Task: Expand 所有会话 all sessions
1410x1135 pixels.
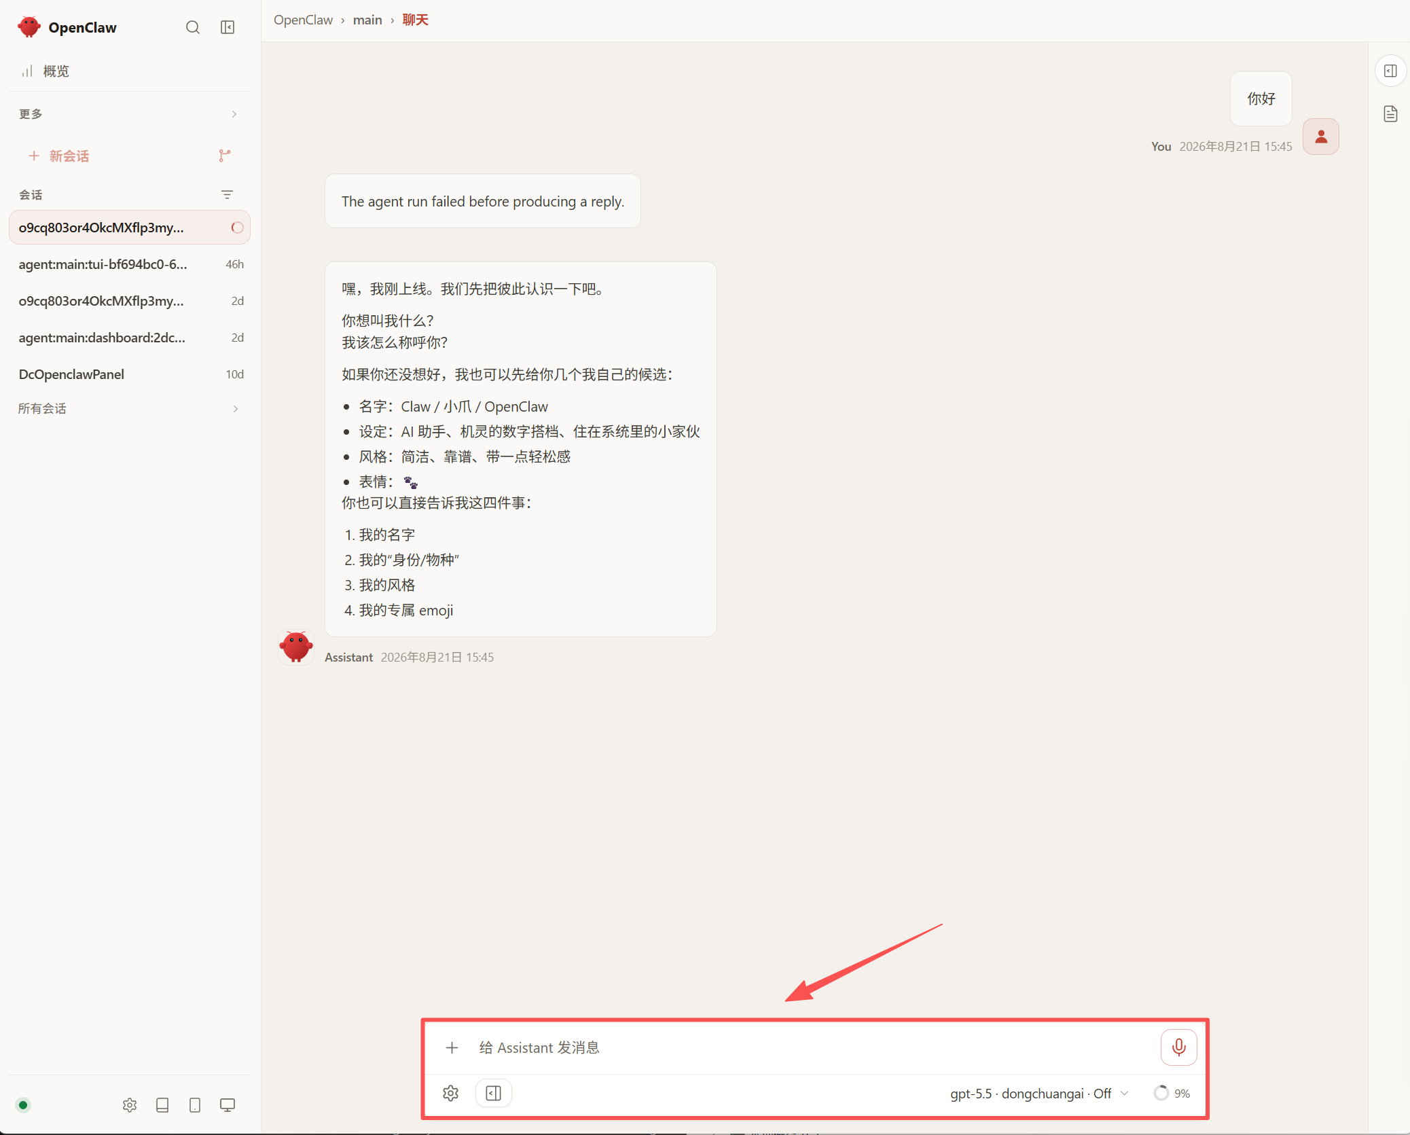Action: [x=129, y=409]
